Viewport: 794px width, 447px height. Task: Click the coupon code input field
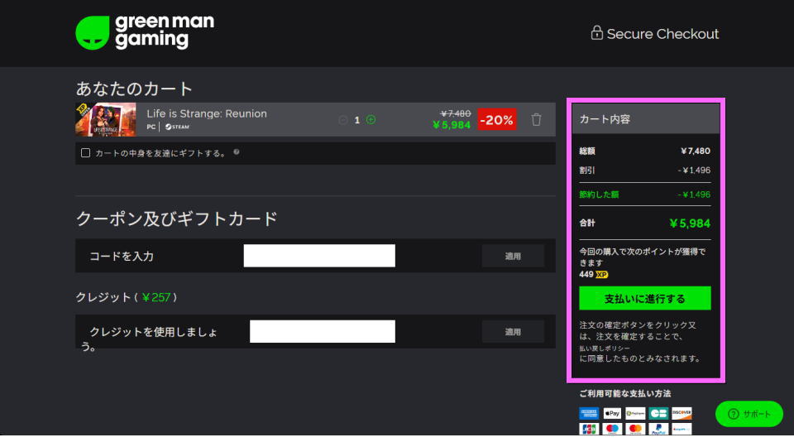(x=319, y=256)
